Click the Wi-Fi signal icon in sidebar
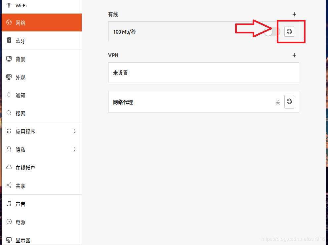328x245 pixels. click(x=9, y=5)
